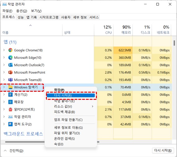Click the 앱 (11) group header
This screenshot has width=177, height=157.
click(10, 42)
